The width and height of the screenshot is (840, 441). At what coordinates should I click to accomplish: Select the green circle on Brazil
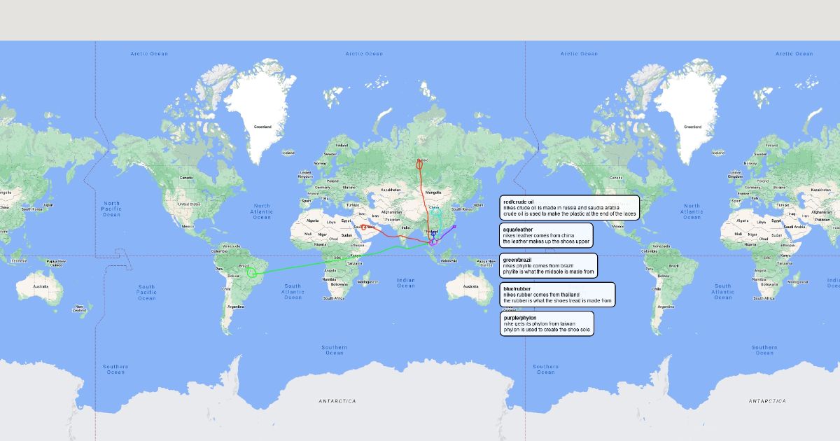[252, 273]
